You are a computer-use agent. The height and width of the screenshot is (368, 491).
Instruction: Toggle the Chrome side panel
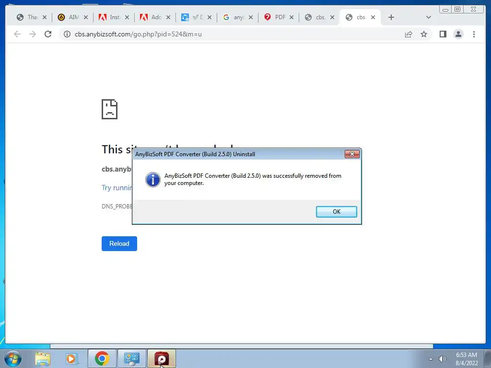(443, 34)
